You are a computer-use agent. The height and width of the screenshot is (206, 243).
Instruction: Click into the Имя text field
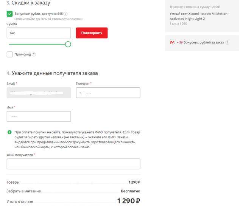[39, 116]
